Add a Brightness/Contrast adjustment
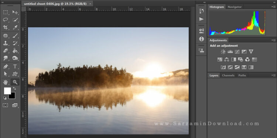Image resolution: width=277 pixels, height=138 pixels. click(223, 52)
